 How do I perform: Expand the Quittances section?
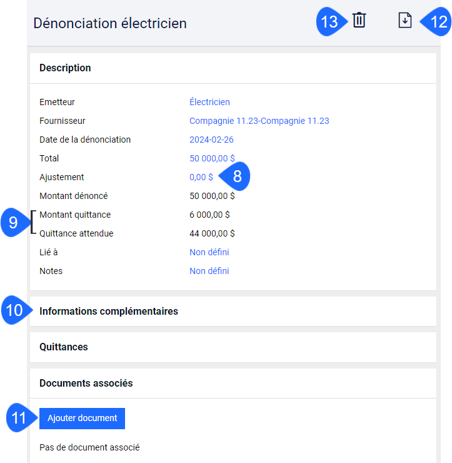pyautogui.click(x=233, y=347)
